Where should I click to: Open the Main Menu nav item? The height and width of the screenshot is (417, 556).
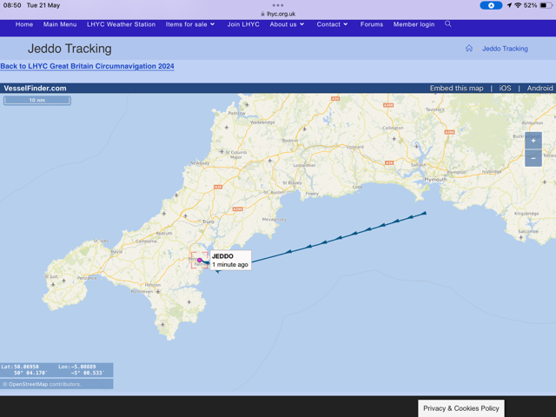pos(60,24)
